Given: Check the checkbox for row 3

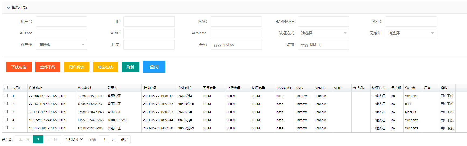Looking at the screenshot, I should coord(6,112).
